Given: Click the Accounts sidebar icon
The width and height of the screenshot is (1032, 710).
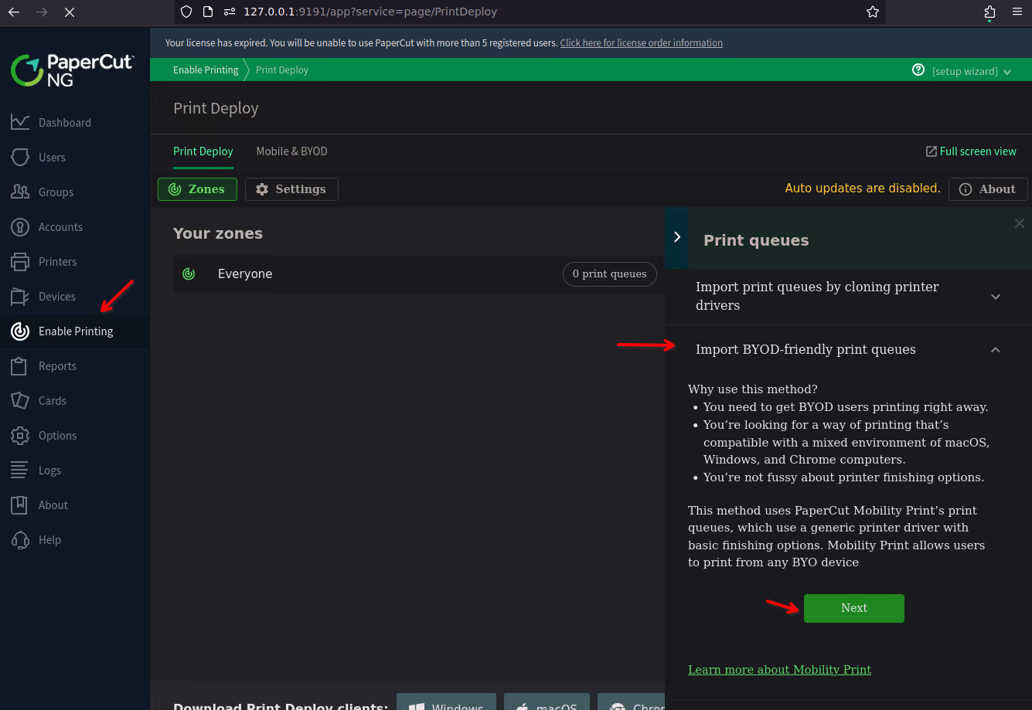Looking at the screenshot, I should (x=20, y=226).
